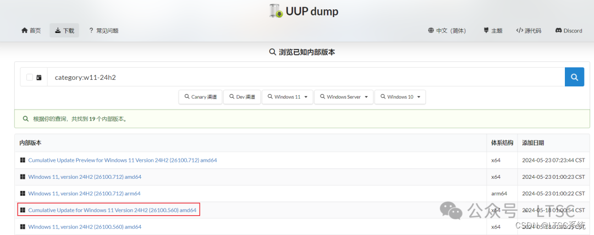This screenshot has height=235, width=594.
Task: Open the 下载 downloads menu item
Action: coord(64,31)
